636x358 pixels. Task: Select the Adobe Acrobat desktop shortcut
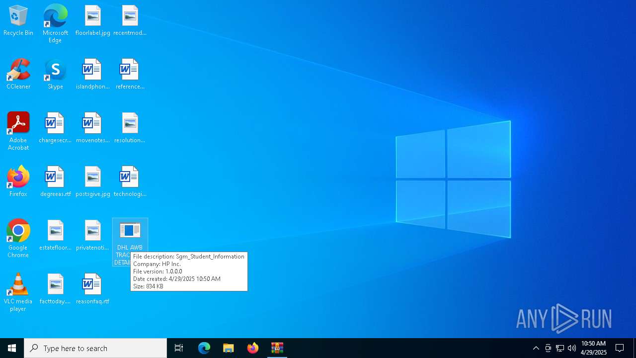18,131
